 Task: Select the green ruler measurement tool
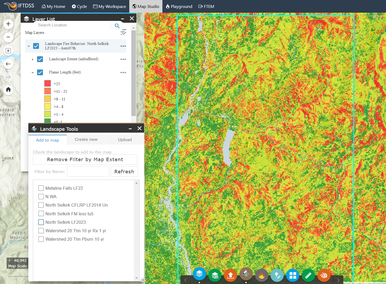tap(308, 275)
